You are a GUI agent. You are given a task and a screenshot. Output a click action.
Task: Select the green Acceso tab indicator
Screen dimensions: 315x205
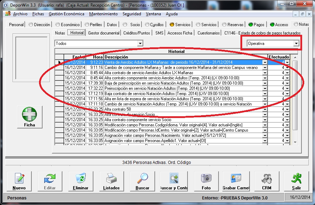pos(272,24)
